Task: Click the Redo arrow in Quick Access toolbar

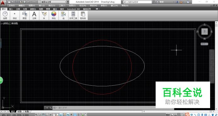Action: tap(34, 2)
